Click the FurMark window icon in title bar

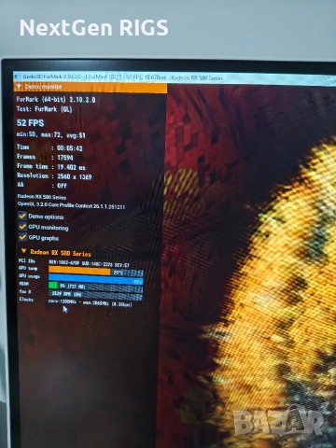pos(18,77)
